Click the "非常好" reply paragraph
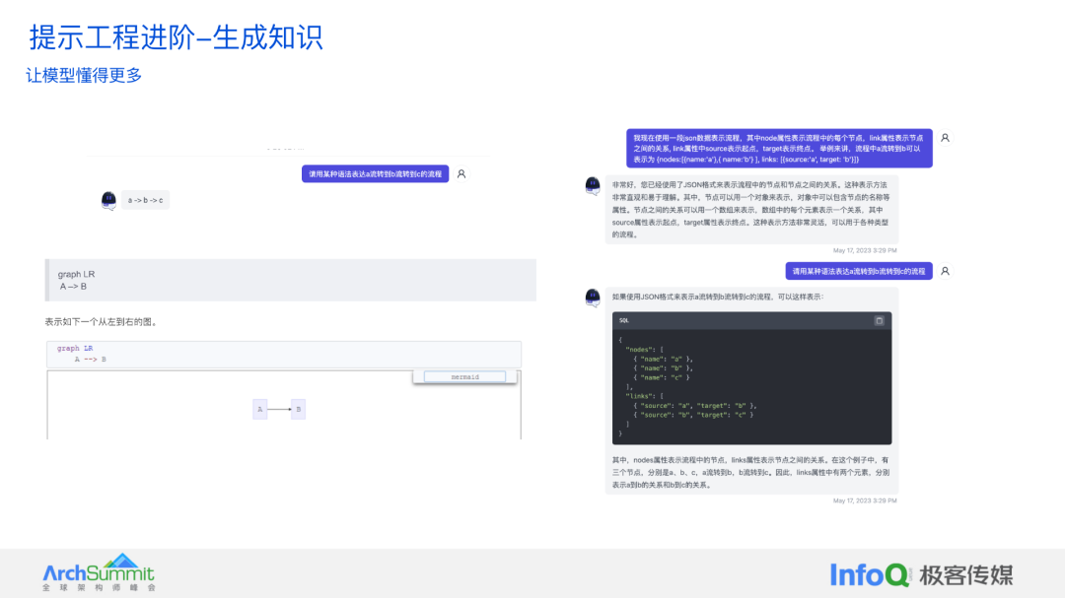This screenshot has width=1065, height=598. tap(751, 210)
